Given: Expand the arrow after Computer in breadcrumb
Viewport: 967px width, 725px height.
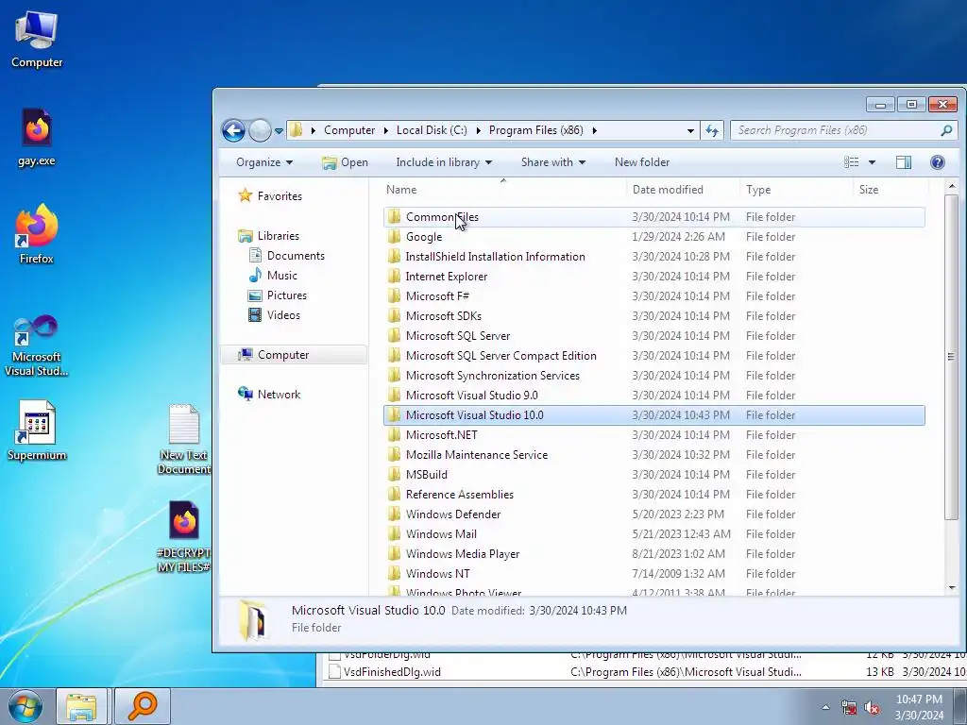Looking at the screenshot, I should (386, 130).
